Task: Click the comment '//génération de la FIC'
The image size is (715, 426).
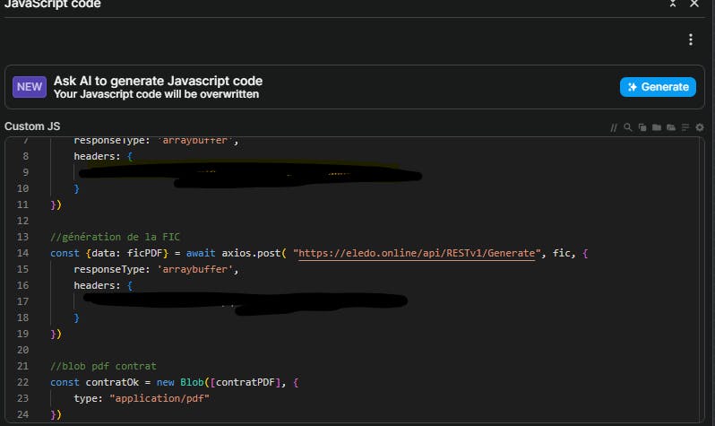Action: pyautogui.click(x=115, y=237)
